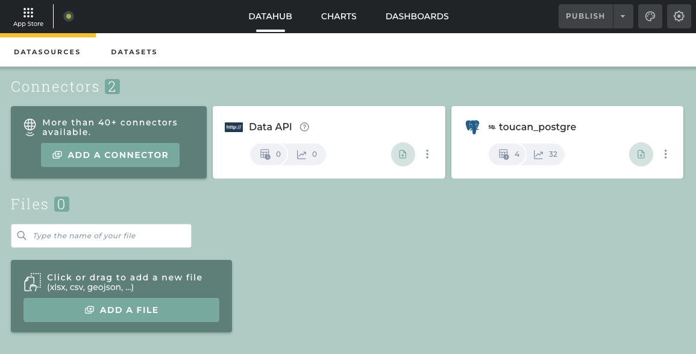Switch to the Charts section
696x354 pixels.
point(339,16)
